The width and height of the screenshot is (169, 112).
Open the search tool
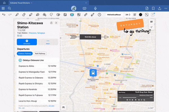click(9, 8)
